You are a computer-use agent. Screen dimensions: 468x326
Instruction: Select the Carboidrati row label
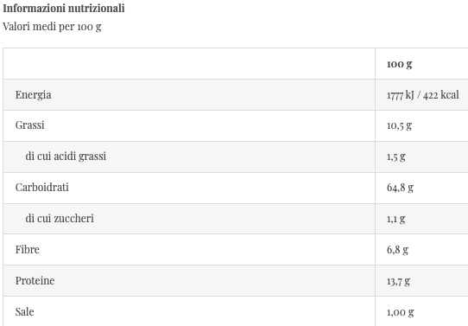41,188
